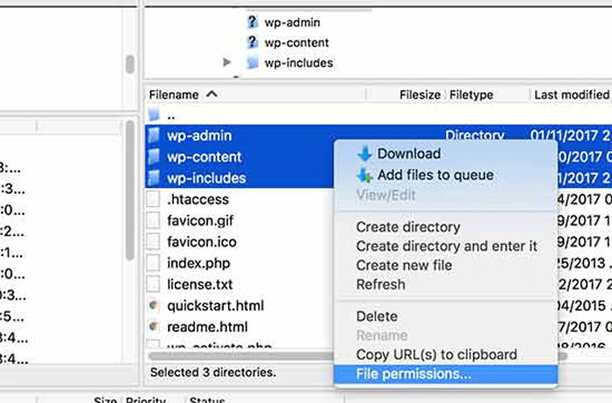Click the wp-admin folder icon in file list

pyautogui.click(x=155, y=136)
